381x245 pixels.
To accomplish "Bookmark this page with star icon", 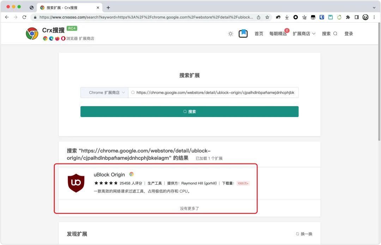I will click(x=267, y=17).
